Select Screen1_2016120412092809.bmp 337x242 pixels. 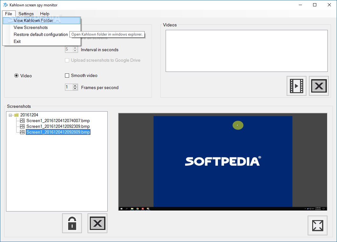58,132
